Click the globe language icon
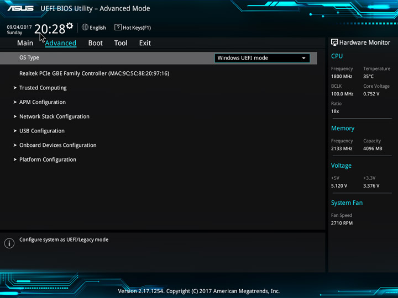Screen dimensions: 398x298 pyautogui.click(x=85, y=28)
